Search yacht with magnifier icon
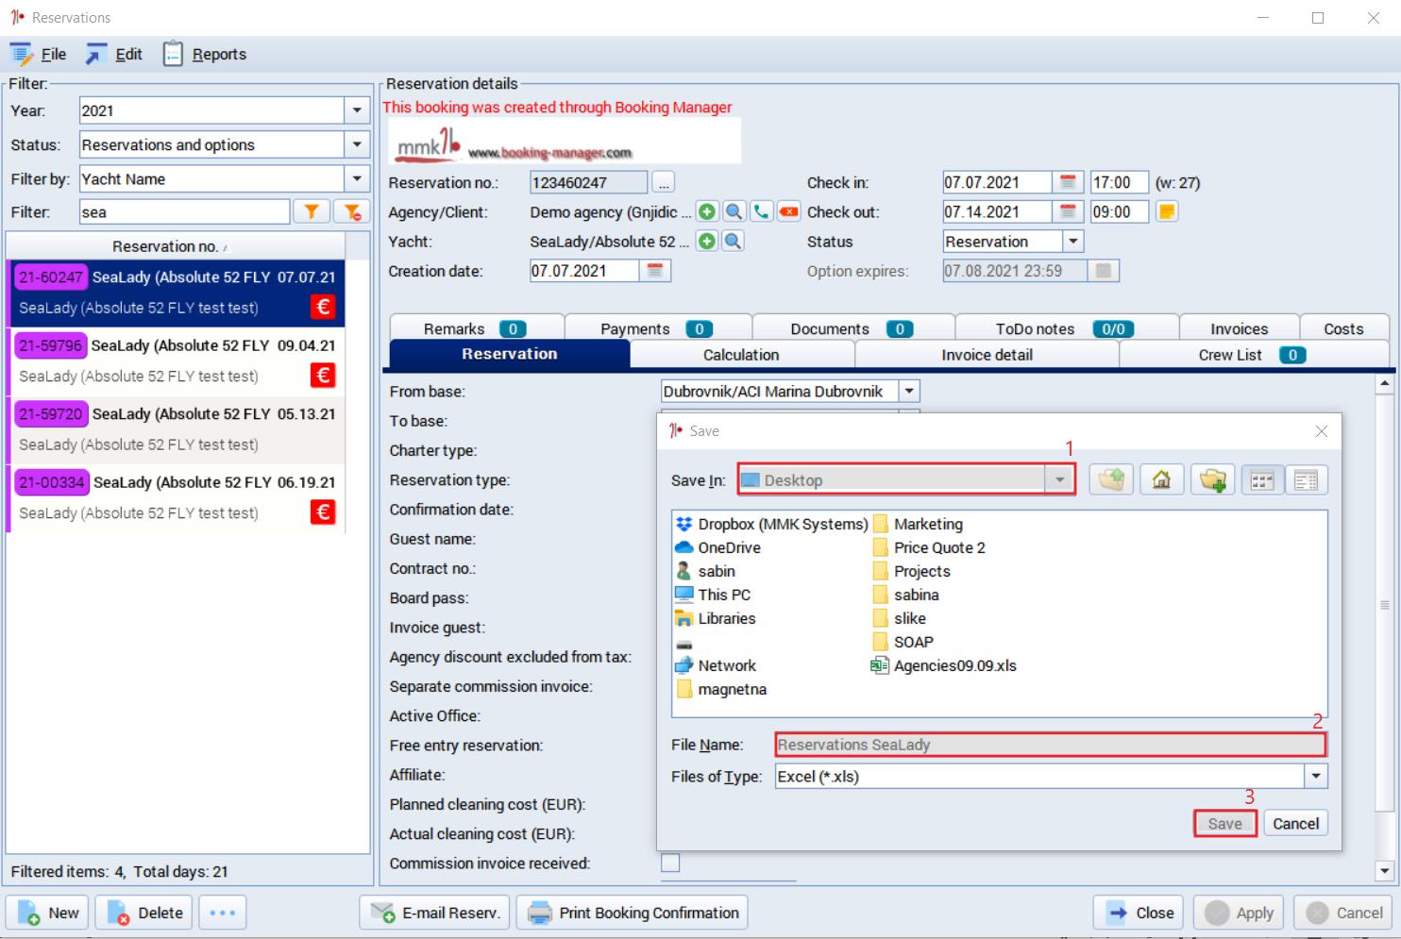Image resolution: width=1401 pixels, height=939 pixels. coord(734,242)
